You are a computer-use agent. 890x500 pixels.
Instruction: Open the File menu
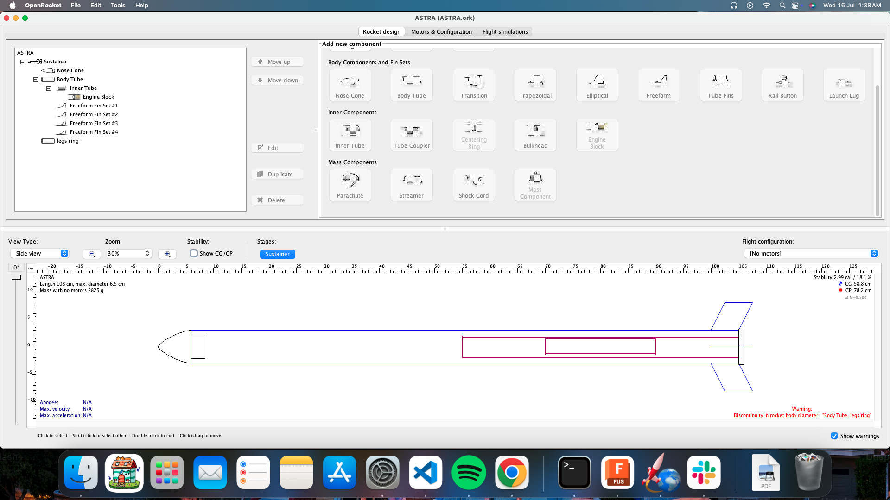pos(76,6)
